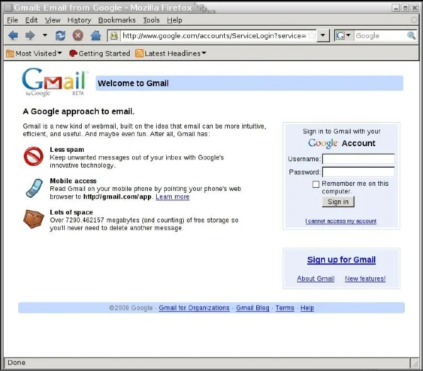Open the Bookmarks menu

coord(116,20)
